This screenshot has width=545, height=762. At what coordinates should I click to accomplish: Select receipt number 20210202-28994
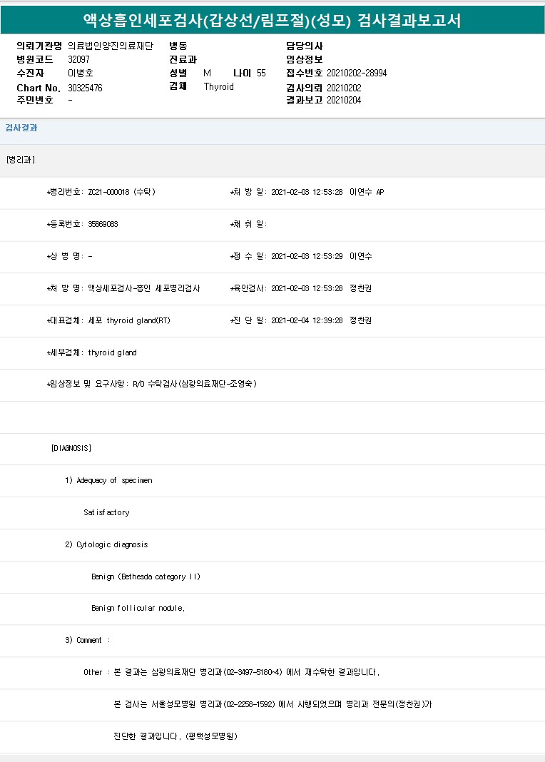(357, 73)
